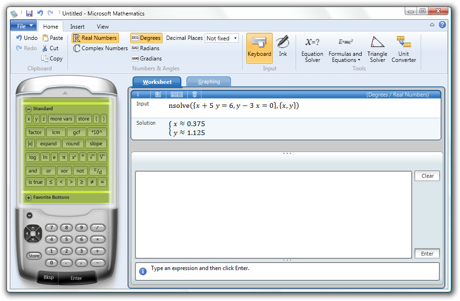This screenshot has width=460, height=301.
Task: Click the 'more vars' calculator button
Action: 61,119
